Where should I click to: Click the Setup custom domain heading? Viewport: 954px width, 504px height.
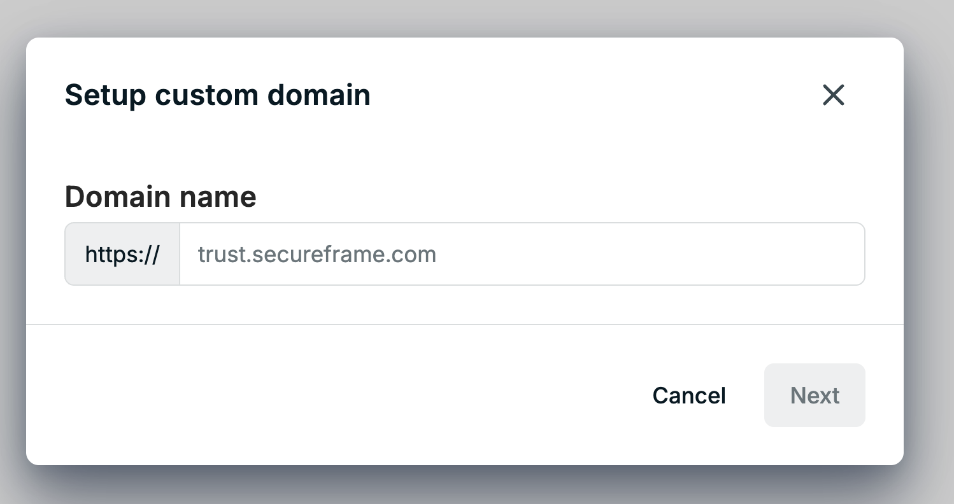point(218,95)
